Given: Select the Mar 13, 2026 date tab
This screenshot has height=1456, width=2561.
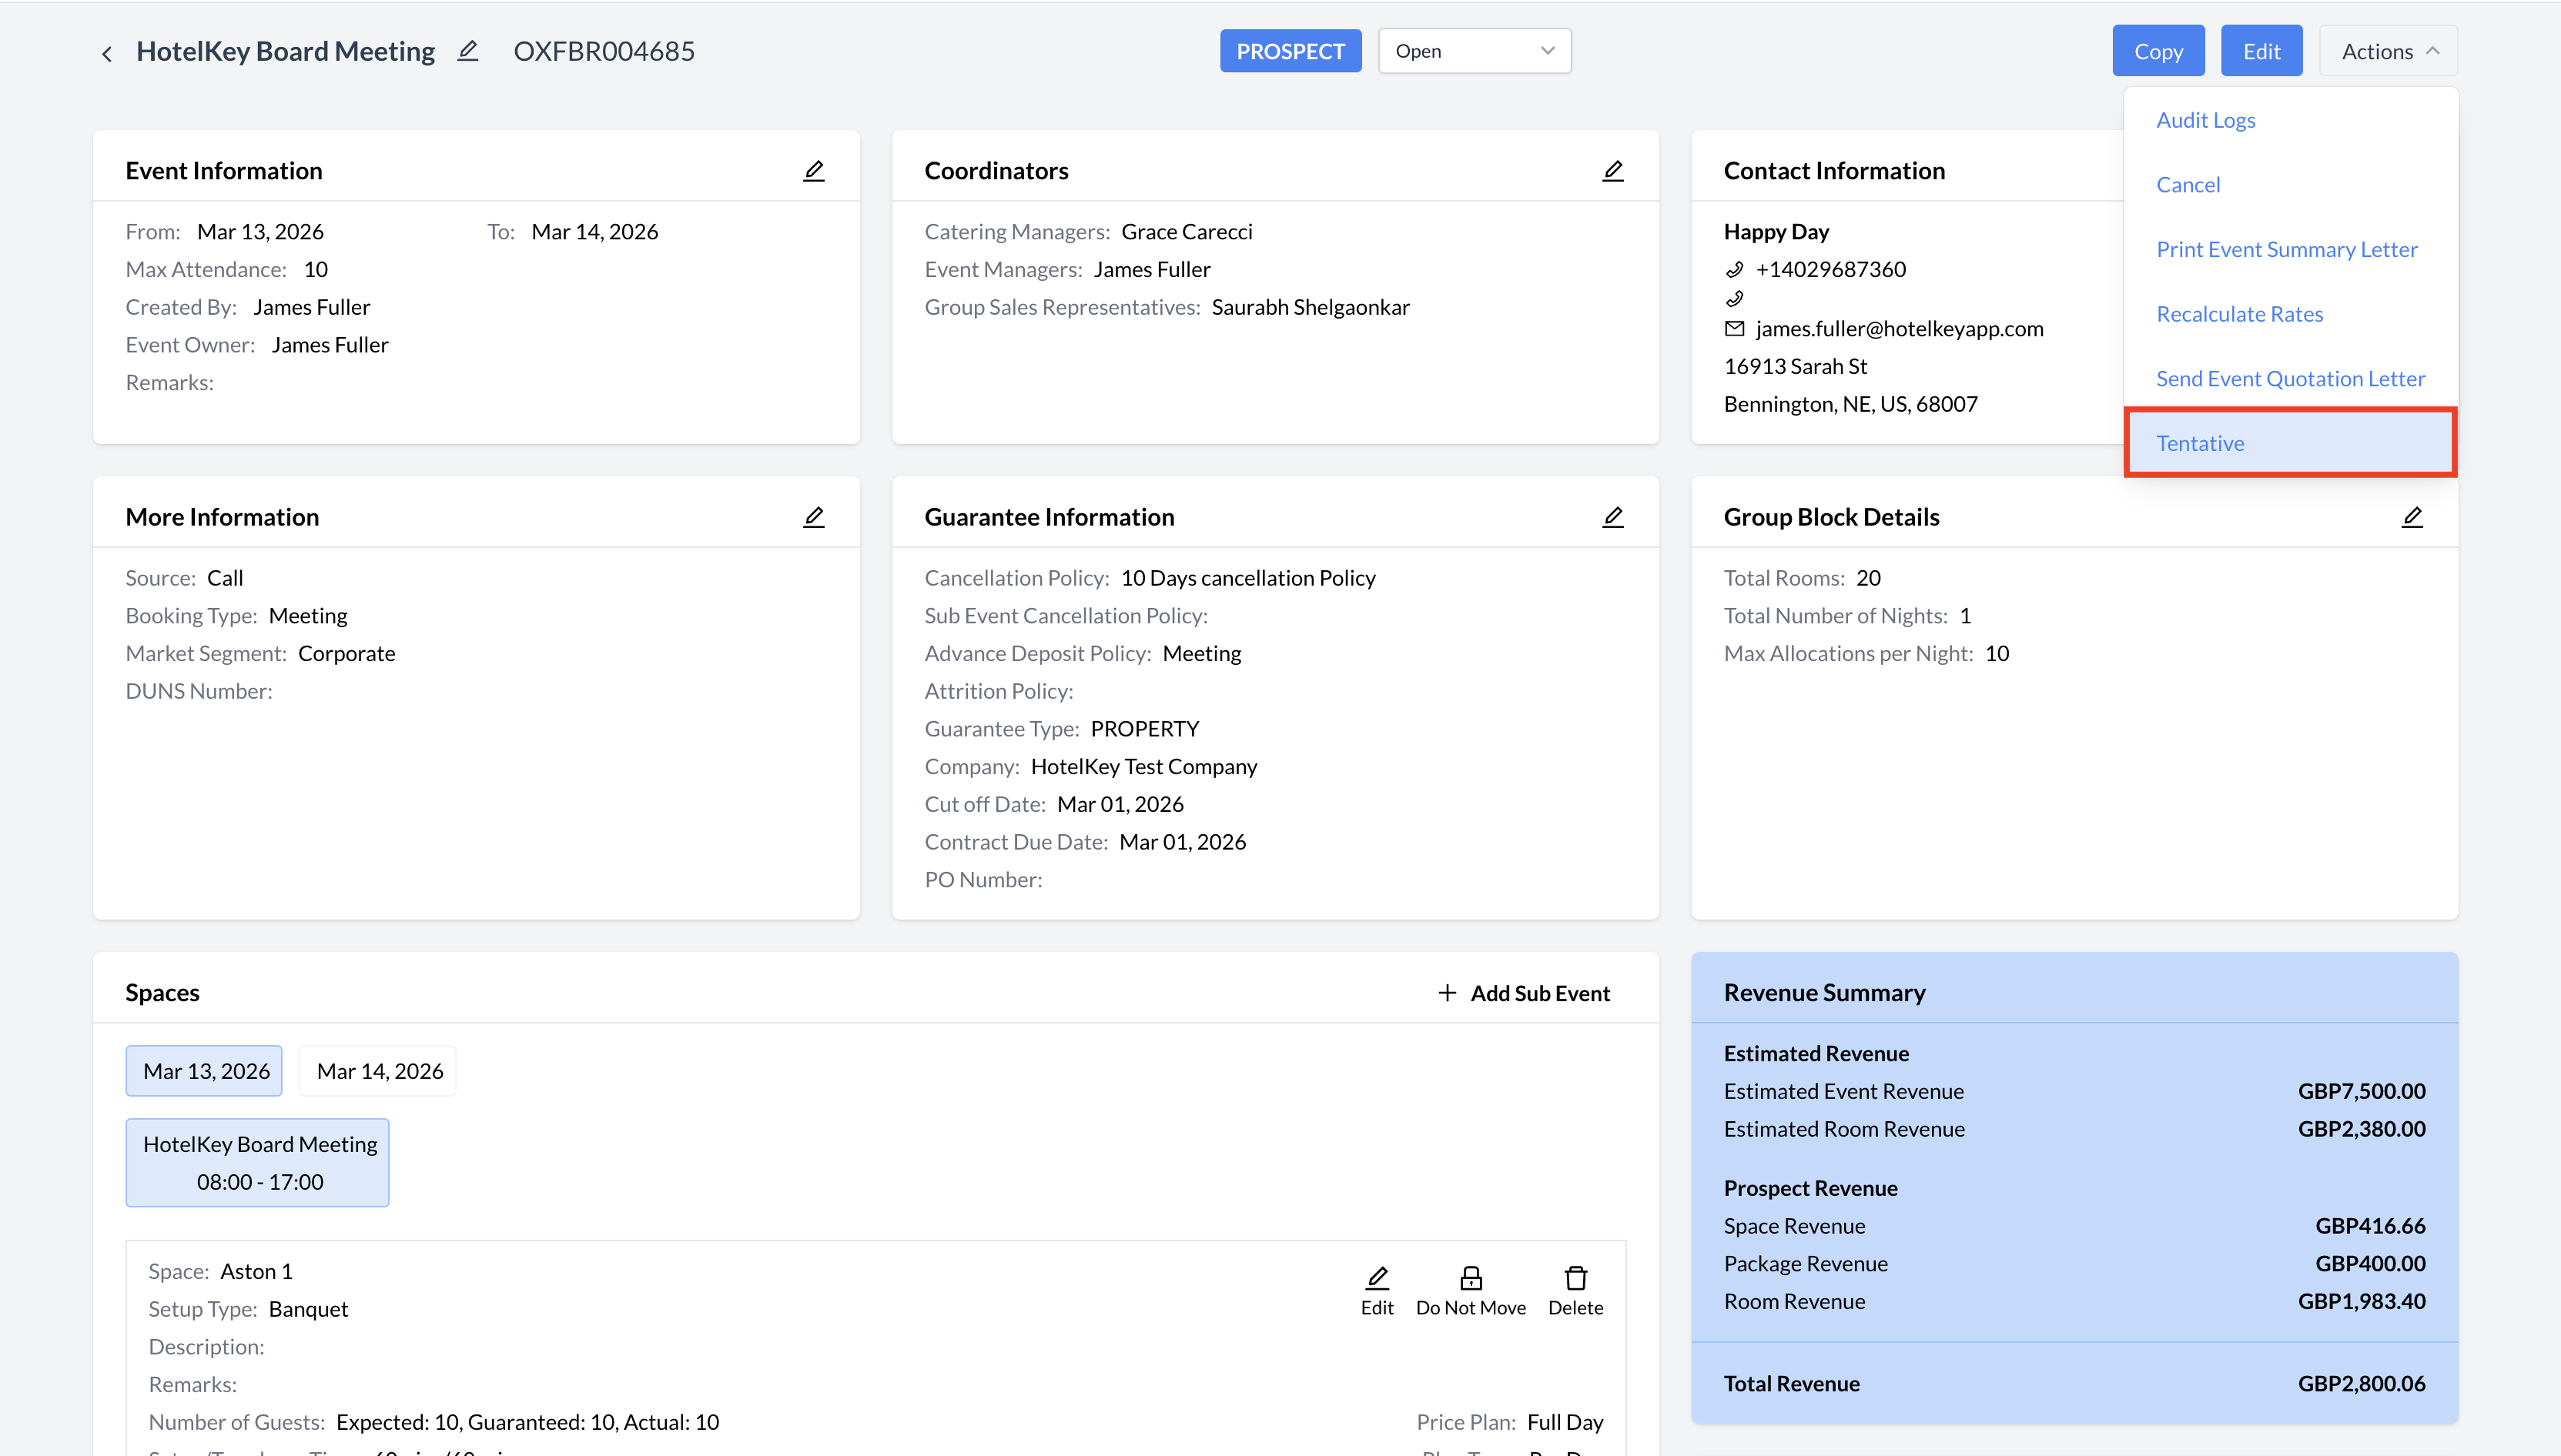Looking at the screenshot, I should tap(205, 1071).
